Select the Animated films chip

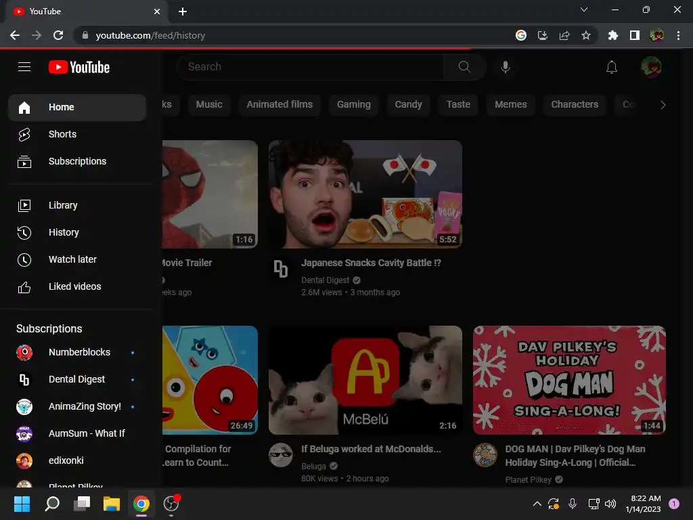tap(280, 105)
